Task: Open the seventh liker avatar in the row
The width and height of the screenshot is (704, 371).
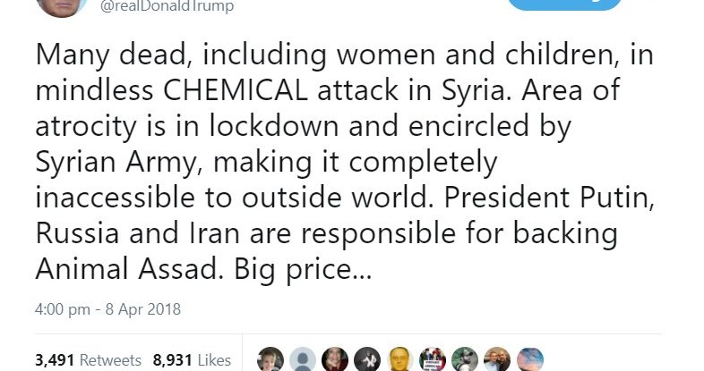Action: (464, 359)
